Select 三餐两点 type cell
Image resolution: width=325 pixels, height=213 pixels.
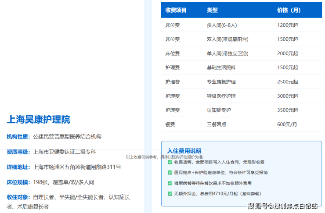(217, 124)
